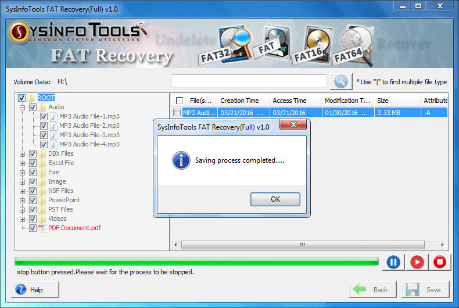
Task: Click the magnifier search button
Action: click(341, 81)
